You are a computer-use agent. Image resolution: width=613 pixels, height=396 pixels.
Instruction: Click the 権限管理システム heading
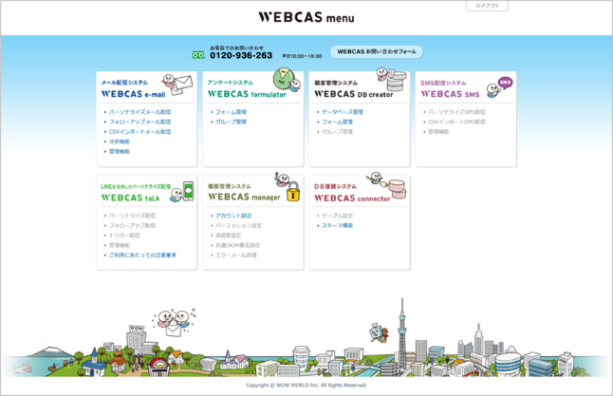coord(229,186)
